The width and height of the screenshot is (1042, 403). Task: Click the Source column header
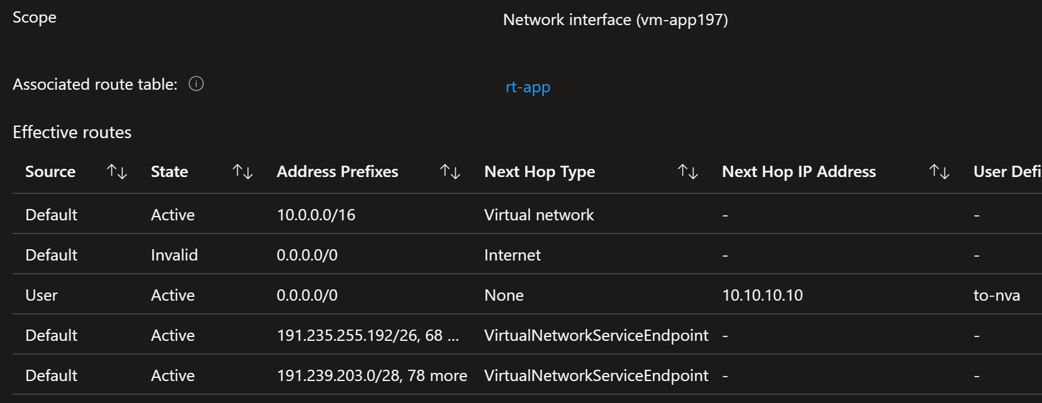50,171
